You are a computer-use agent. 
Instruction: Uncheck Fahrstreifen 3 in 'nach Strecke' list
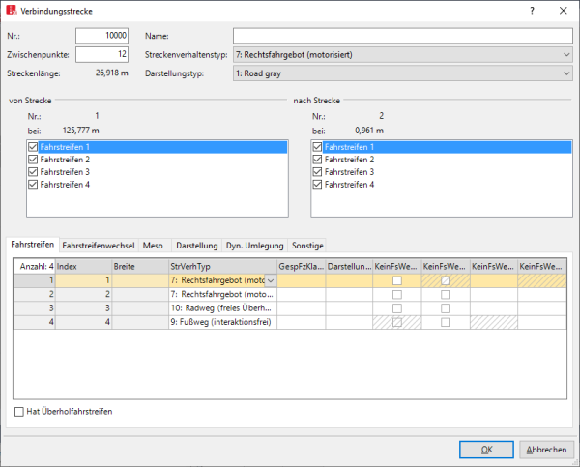tap(318, 171)
